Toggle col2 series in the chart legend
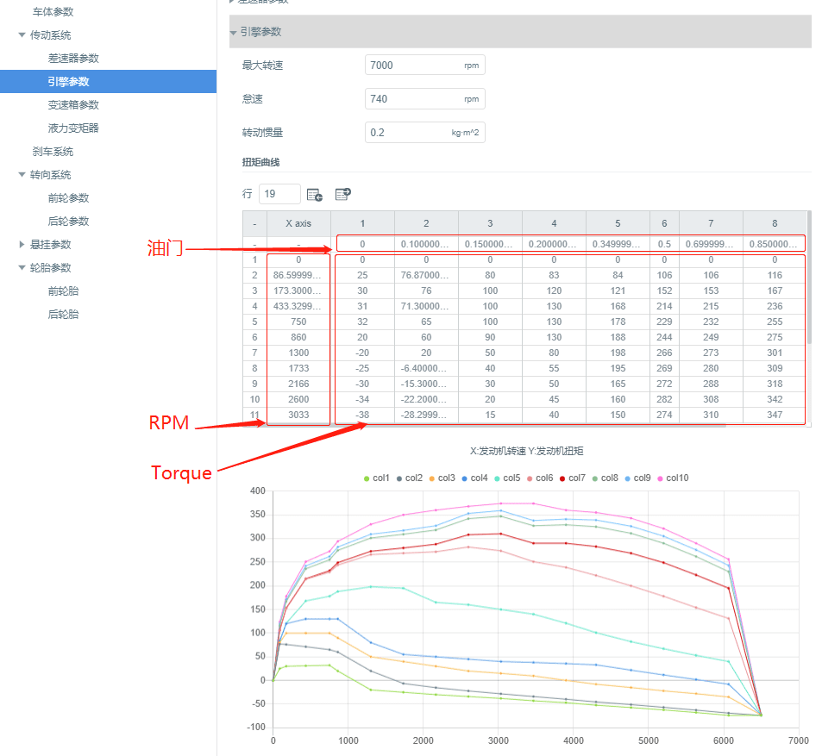 coord(410,478)
